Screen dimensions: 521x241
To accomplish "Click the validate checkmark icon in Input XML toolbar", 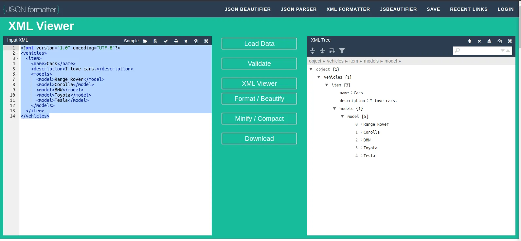I will [166, 41].
